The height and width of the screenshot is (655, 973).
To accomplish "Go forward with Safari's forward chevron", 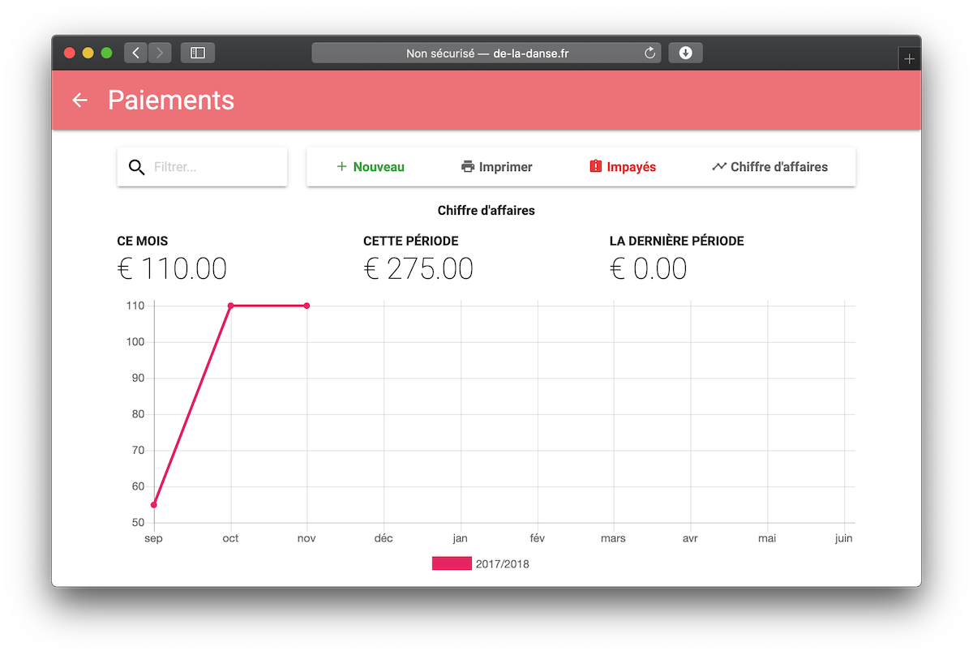I will [159, 53].
